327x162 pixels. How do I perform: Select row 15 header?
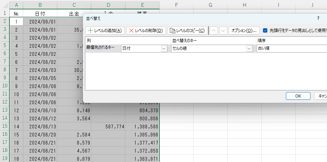(5, 126)
